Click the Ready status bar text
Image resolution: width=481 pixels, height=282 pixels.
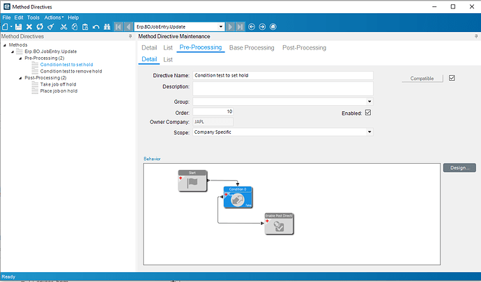click(8, 277)
